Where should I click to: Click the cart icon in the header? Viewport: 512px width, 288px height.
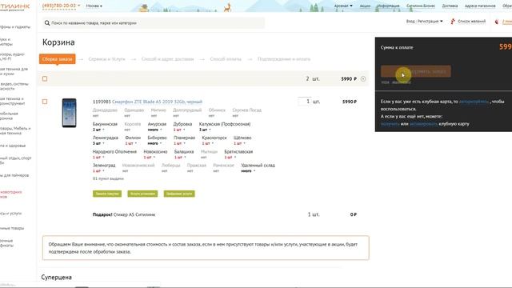point(497,22)
